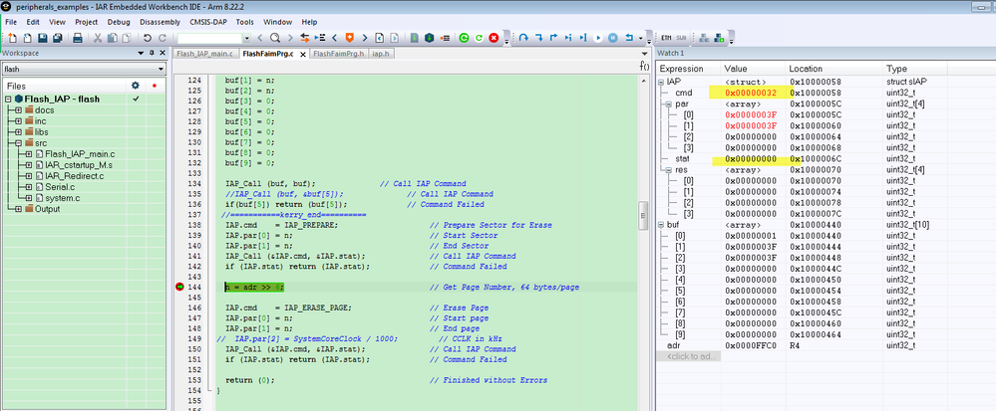Click the SWO trace toolbar icon
The width and height of the screenshot is (996, 411).
click(681, 38)
